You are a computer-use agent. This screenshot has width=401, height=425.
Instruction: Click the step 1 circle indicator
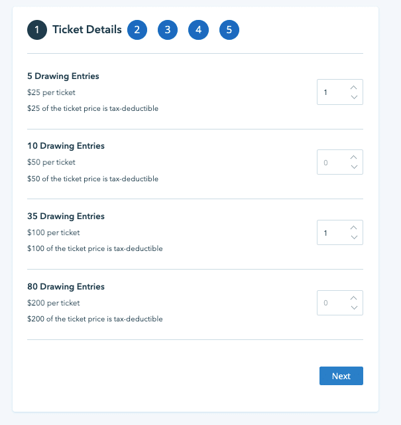click(x=37, y=30)
